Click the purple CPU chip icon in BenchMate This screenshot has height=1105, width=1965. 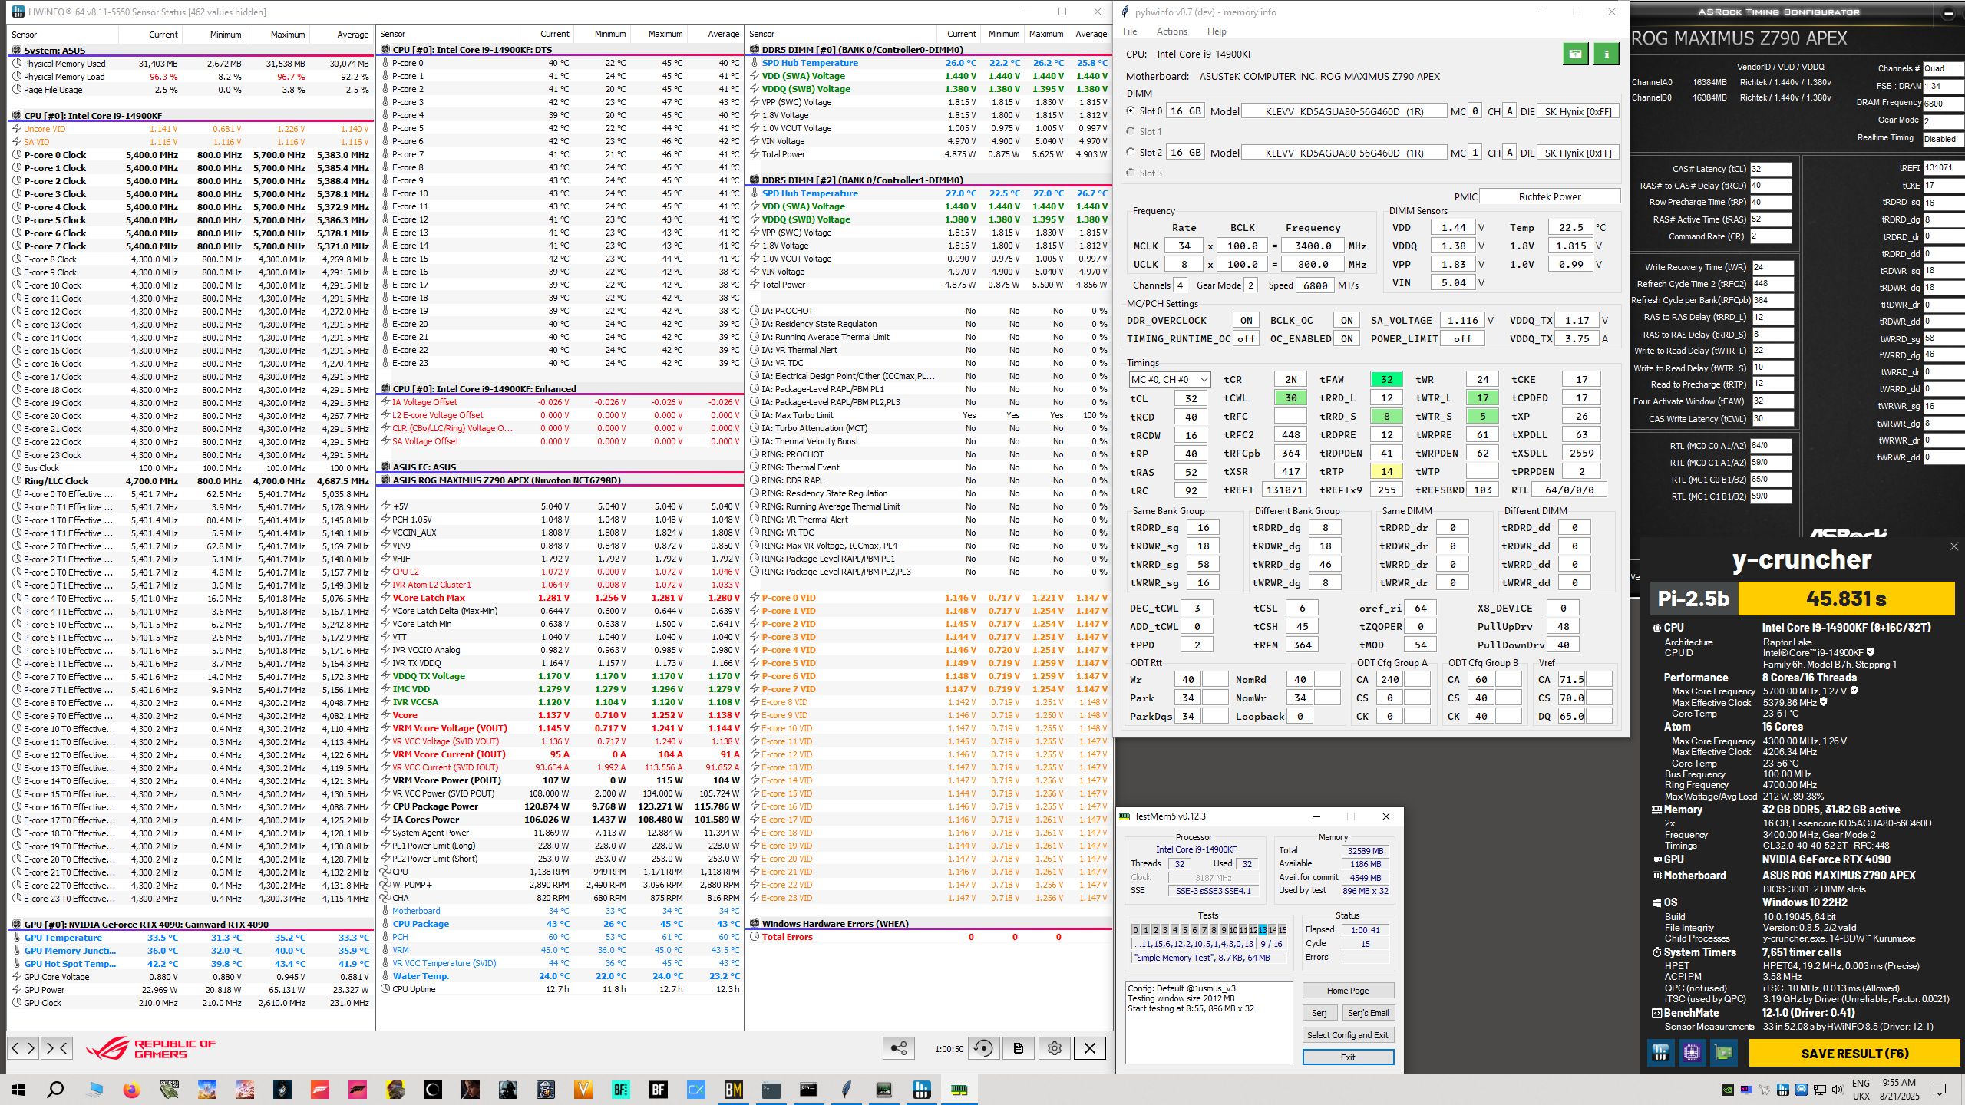pyautogui.click(x=1692, y=1053)
